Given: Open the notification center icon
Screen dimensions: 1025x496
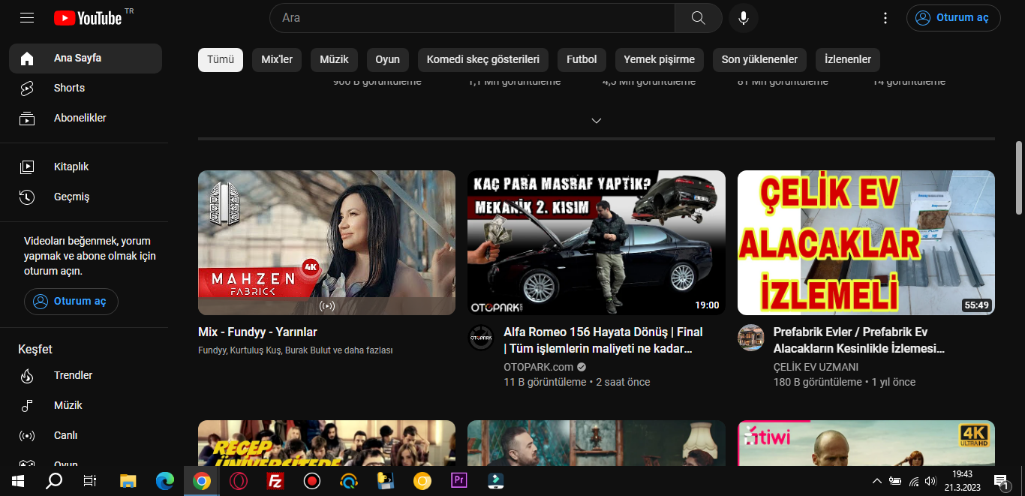Looking at the screenshot, I should point(1000,481).
